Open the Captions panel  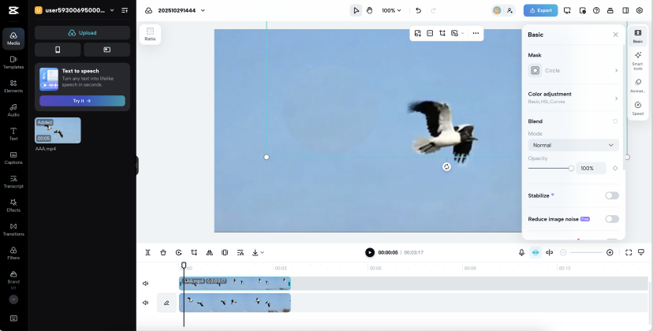[13, 158]
